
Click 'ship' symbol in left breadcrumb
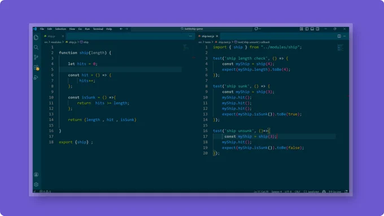86,42
